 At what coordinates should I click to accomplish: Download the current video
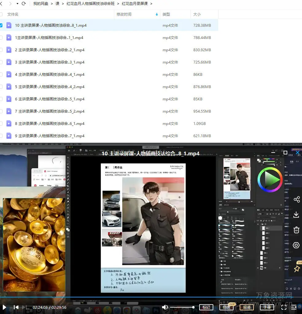point(296,215)
